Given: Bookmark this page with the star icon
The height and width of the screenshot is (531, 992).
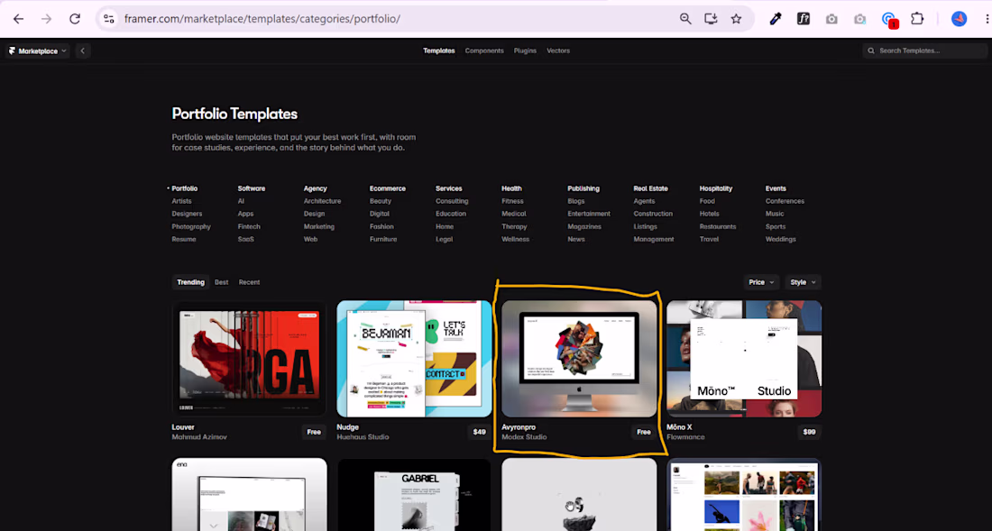Looking at the screenshot, I should tap(737, 19).
